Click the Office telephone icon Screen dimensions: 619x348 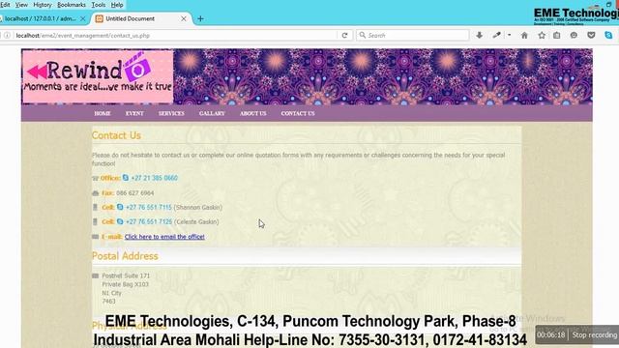[95, 178]
